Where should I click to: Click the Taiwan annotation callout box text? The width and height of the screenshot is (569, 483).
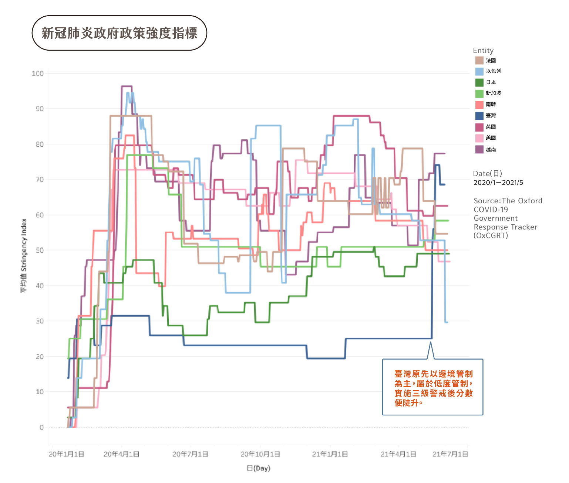[x=433, y=388]
